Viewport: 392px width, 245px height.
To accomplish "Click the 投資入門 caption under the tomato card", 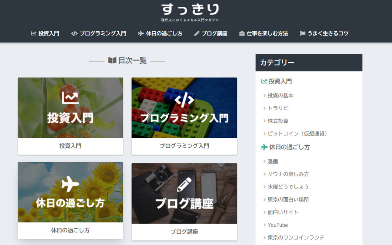I will [70, 146].
